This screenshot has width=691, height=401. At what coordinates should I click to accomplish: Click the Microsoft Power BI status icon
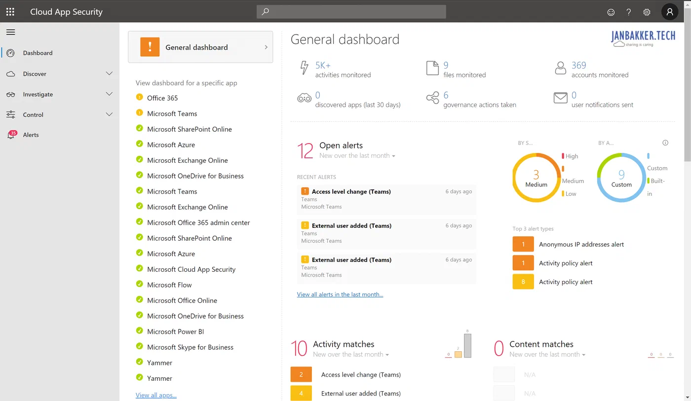click(x=139, y=331)
